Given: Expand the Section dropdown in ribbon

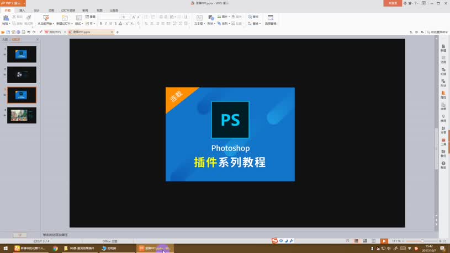Looking at the screenshot, I should point(94,24).
